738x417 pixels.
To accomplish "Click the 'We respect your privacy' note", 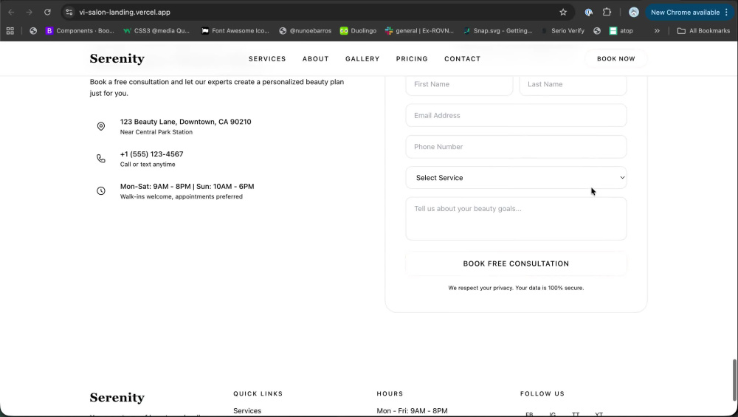I will coord(516,288).
